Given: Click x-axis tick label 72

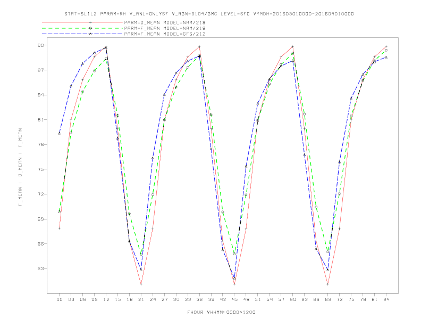Looking at the screenshot, I should tap(340, 299).
